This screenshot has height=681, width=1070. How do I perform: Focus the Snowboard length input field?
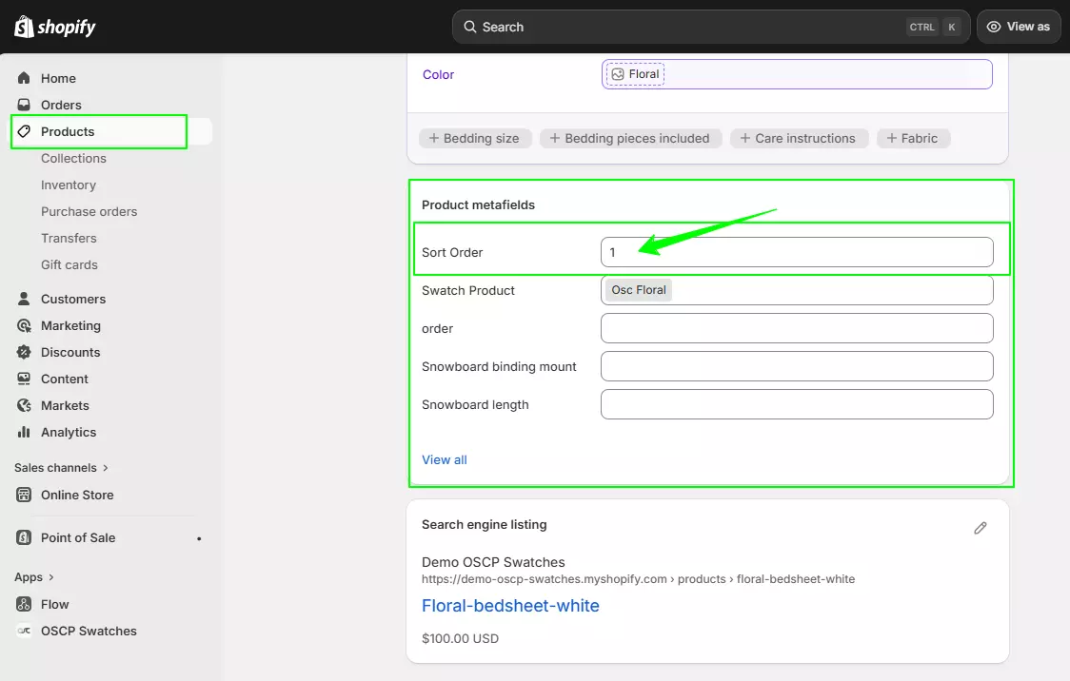pyautogui.click(x=797, y=404)
